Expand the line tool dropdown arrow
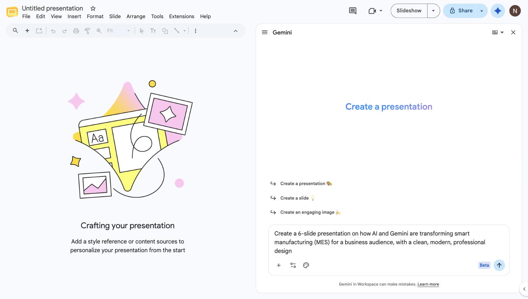This screenshot has height=299, width=528. pos(185,31)
